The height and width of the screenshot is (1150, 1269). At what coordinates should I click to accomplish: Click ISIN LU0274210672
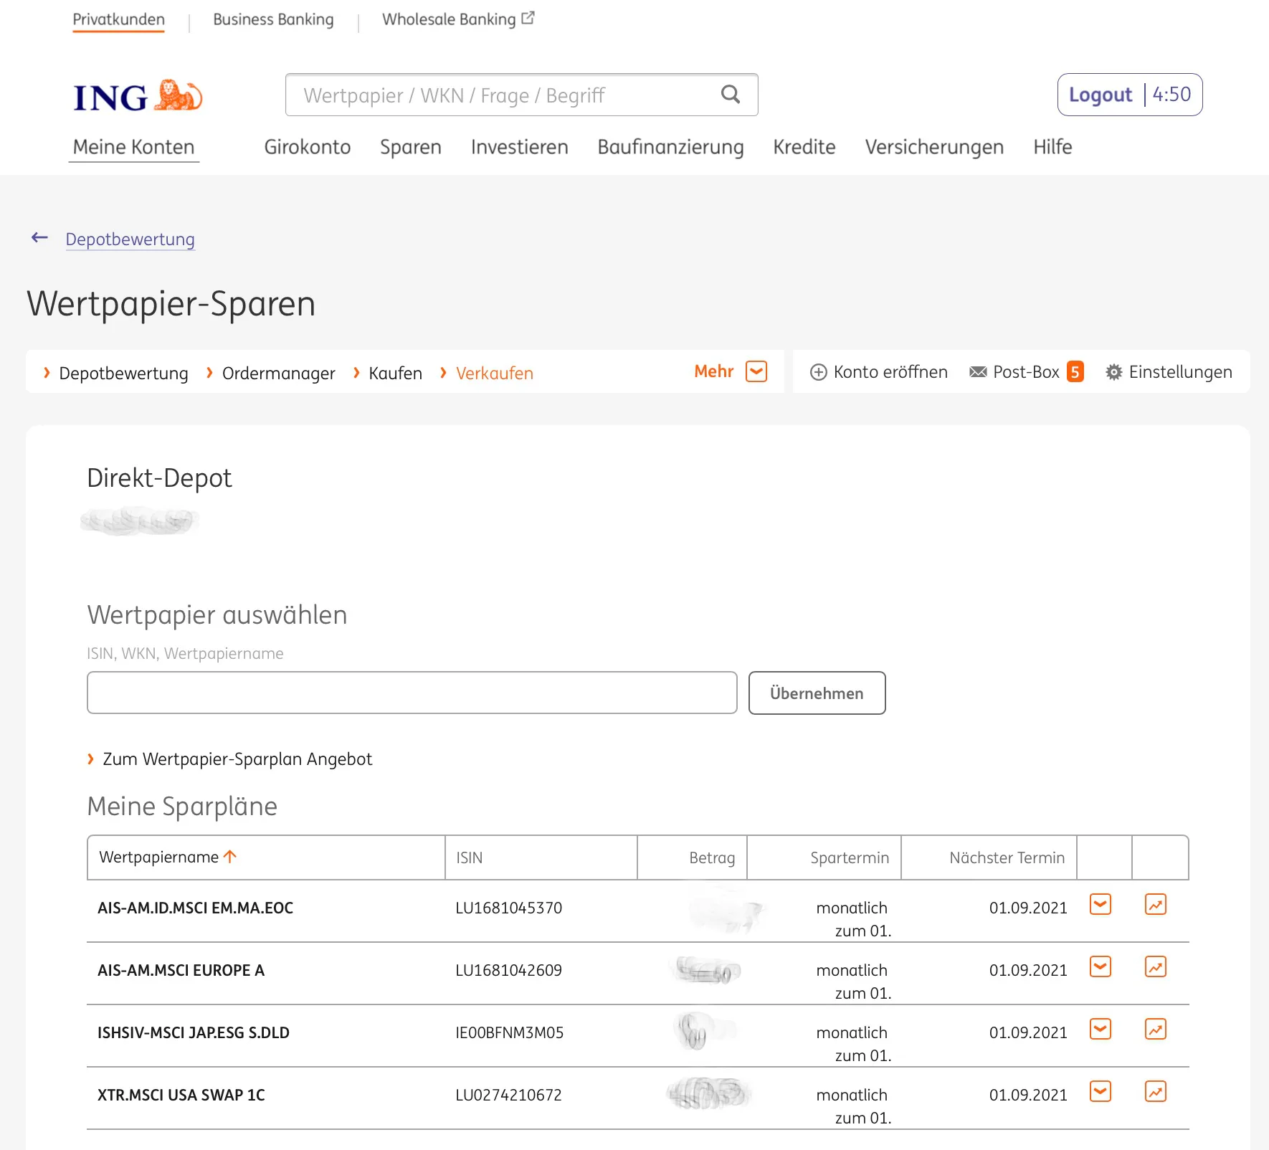[509, 1095]
